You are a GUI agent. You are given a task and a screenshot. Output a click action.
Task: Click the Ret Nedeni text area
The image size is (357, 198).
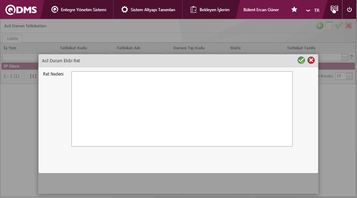[182, 109]
